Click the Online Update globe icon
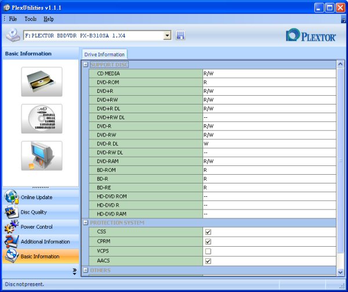 tap(11, 197)
